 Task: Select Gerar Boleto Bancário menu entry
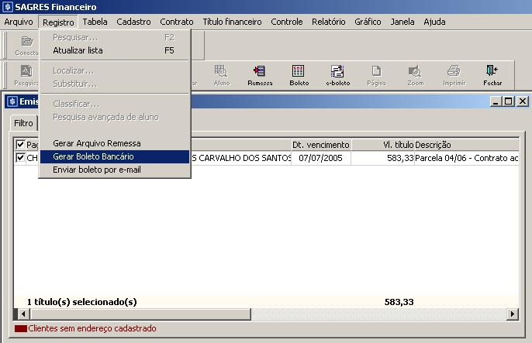[x=93, y=156]
